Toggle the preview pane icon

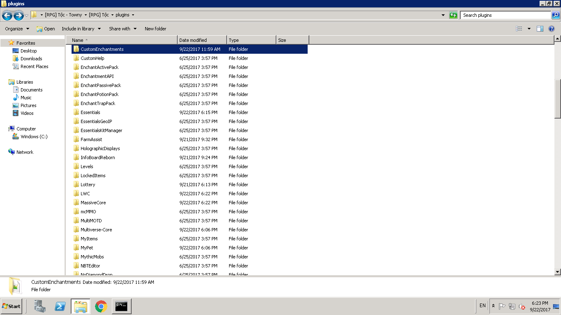pos(540,29)
